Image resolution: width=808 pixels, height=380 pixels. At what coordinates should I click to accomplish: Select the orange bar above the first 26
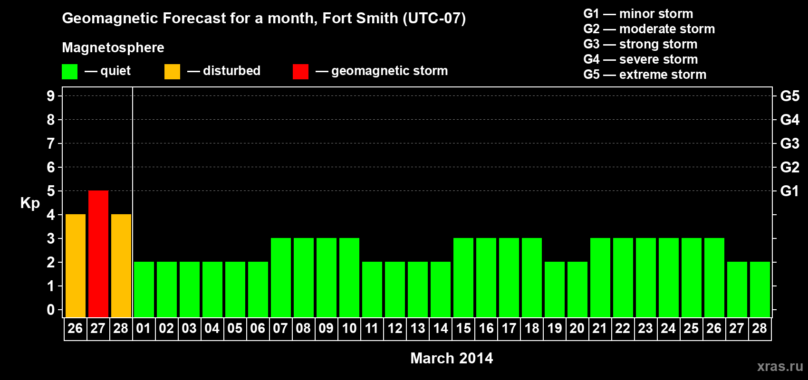coord(76,266)
